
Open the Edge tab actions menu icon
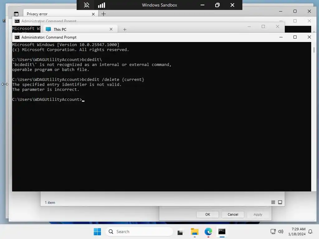tap(16, 14)
